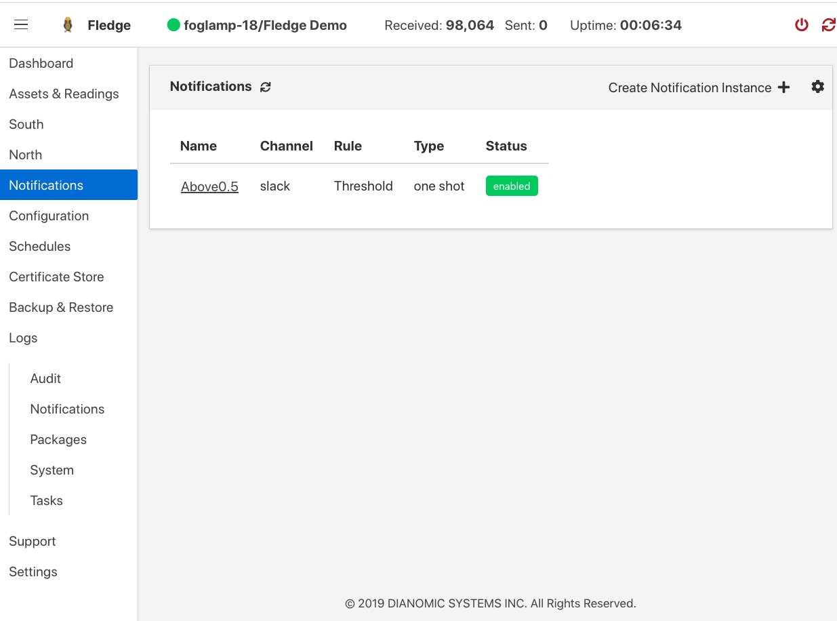Navigate to Backup & Restore
The height and width of the screenshot is (621, 837).
pyautogui.click(x=61, y=307)
